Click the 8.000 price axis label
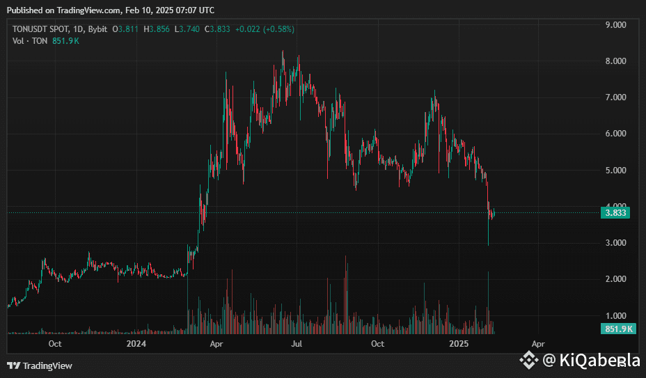646x378 pixels. pos(615,61)
